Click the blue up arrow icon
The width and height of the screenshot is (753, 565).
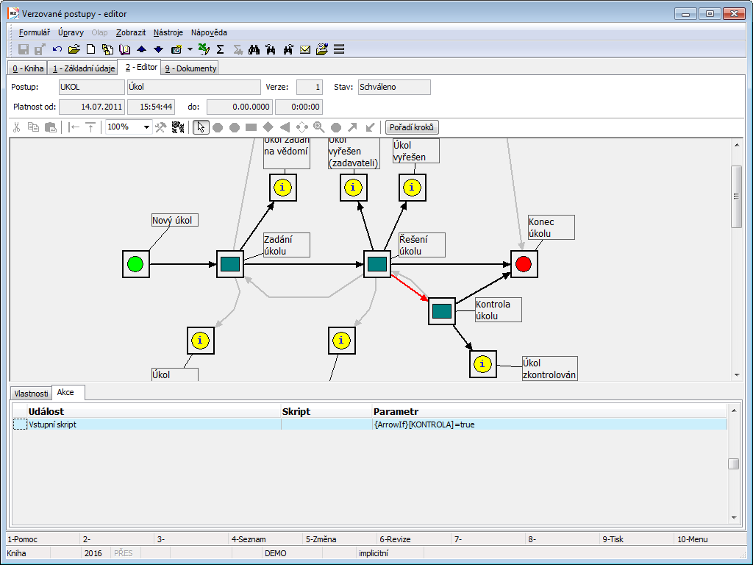click(142, 49)
